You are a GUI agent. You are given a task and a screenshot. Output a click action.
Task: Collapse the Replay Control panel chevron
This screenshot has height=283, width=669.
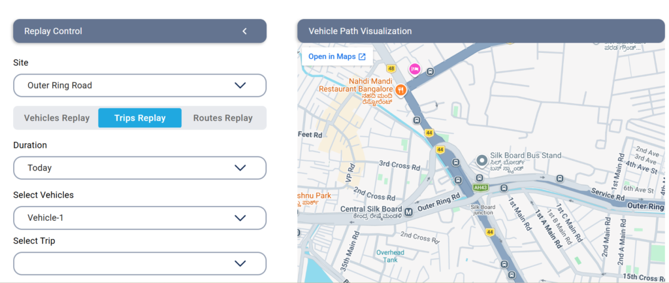[x=244, y=31]
